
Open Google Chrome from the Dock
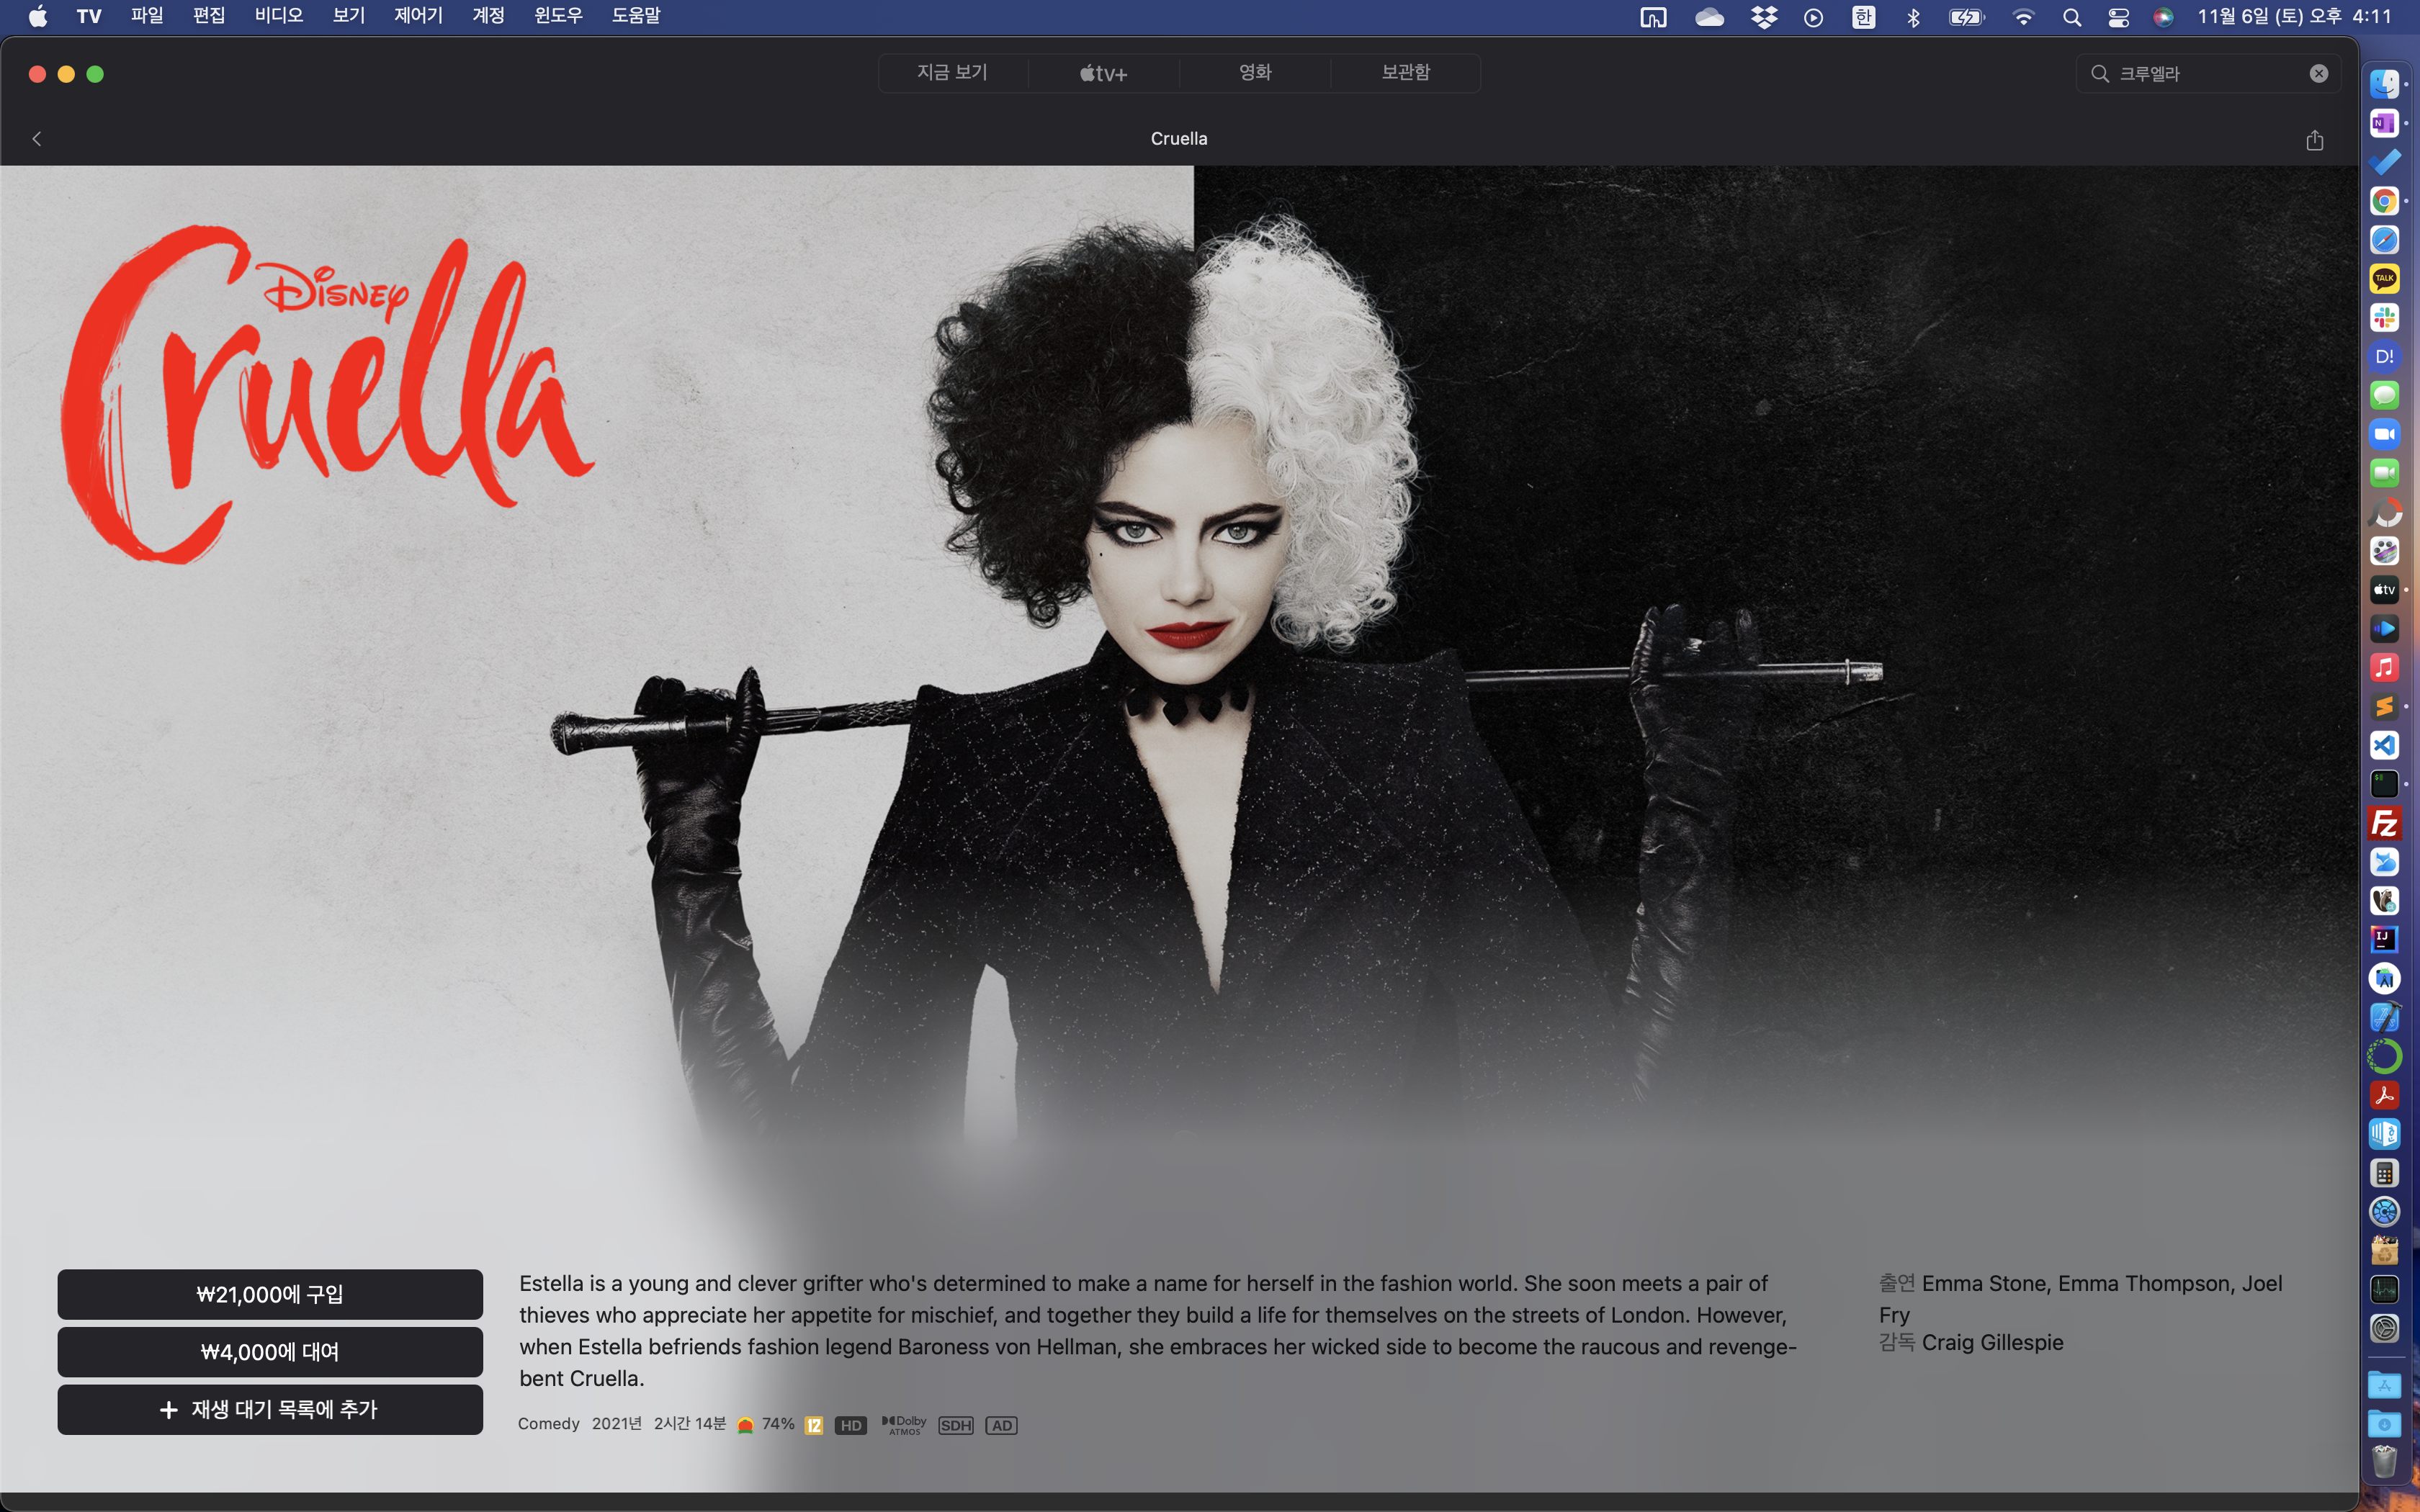tap(2384, 201)
